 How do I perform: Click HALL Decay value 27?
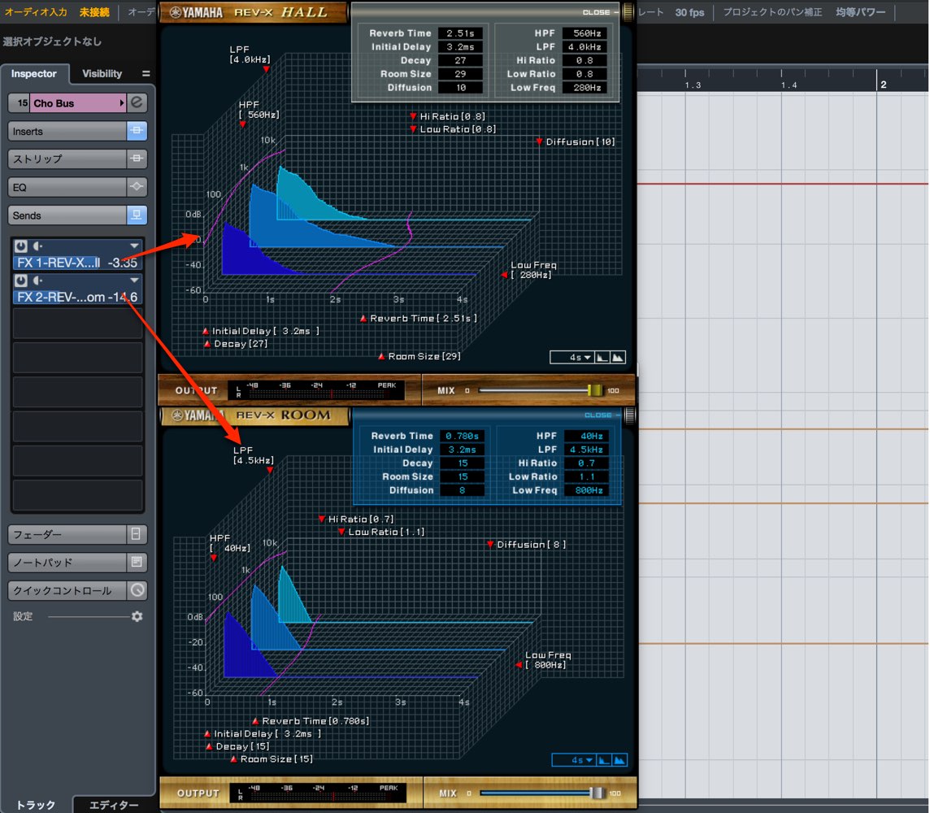point(460,60)
